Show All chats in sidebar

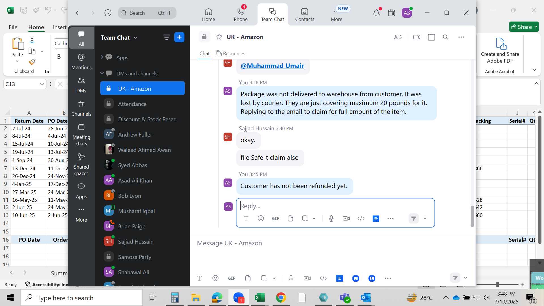point(81,38)
